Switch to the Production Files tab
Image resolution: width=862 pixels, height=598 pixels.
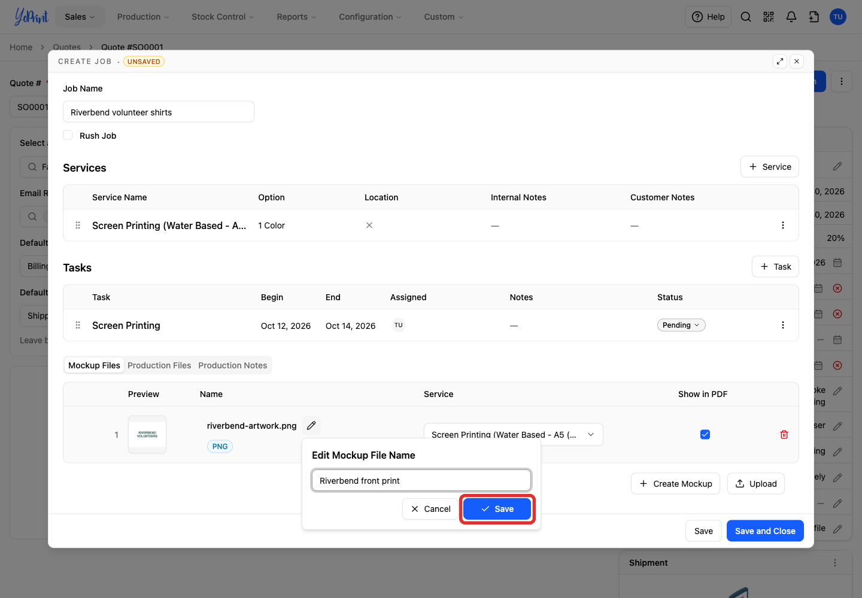[159, 365]
